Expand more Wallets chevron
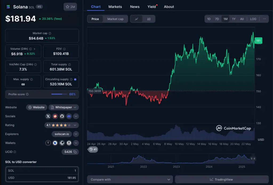The height and width of the screenshot is (185, 273). (76, 143)
